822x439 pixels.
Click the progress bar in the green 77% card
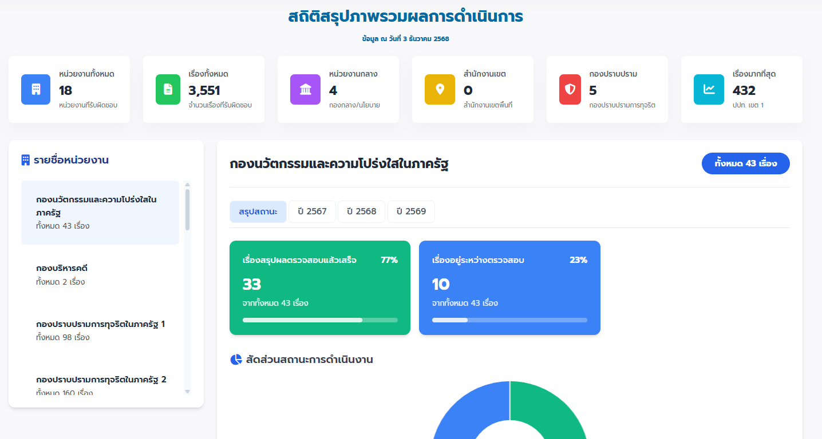click(319, 320)
